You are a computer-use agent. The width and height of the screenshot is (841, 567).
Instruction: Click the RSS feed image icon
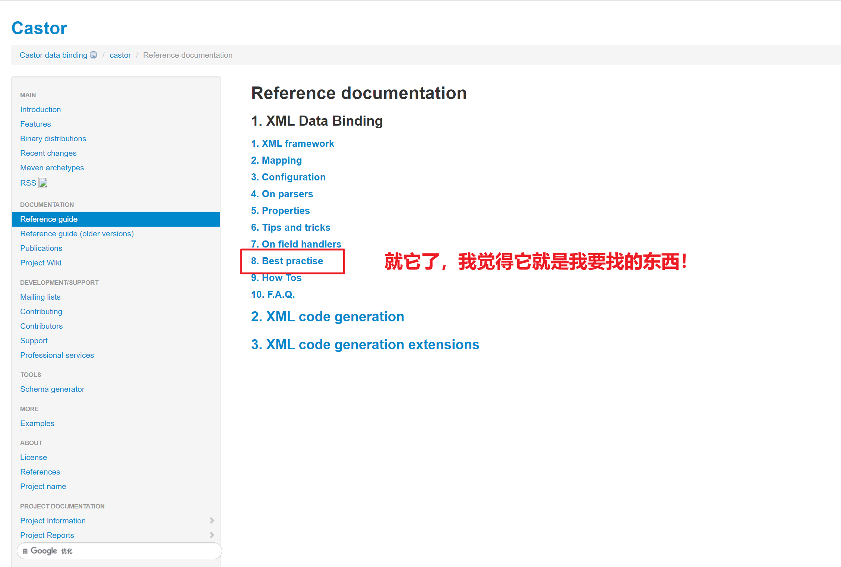point(43,182)
